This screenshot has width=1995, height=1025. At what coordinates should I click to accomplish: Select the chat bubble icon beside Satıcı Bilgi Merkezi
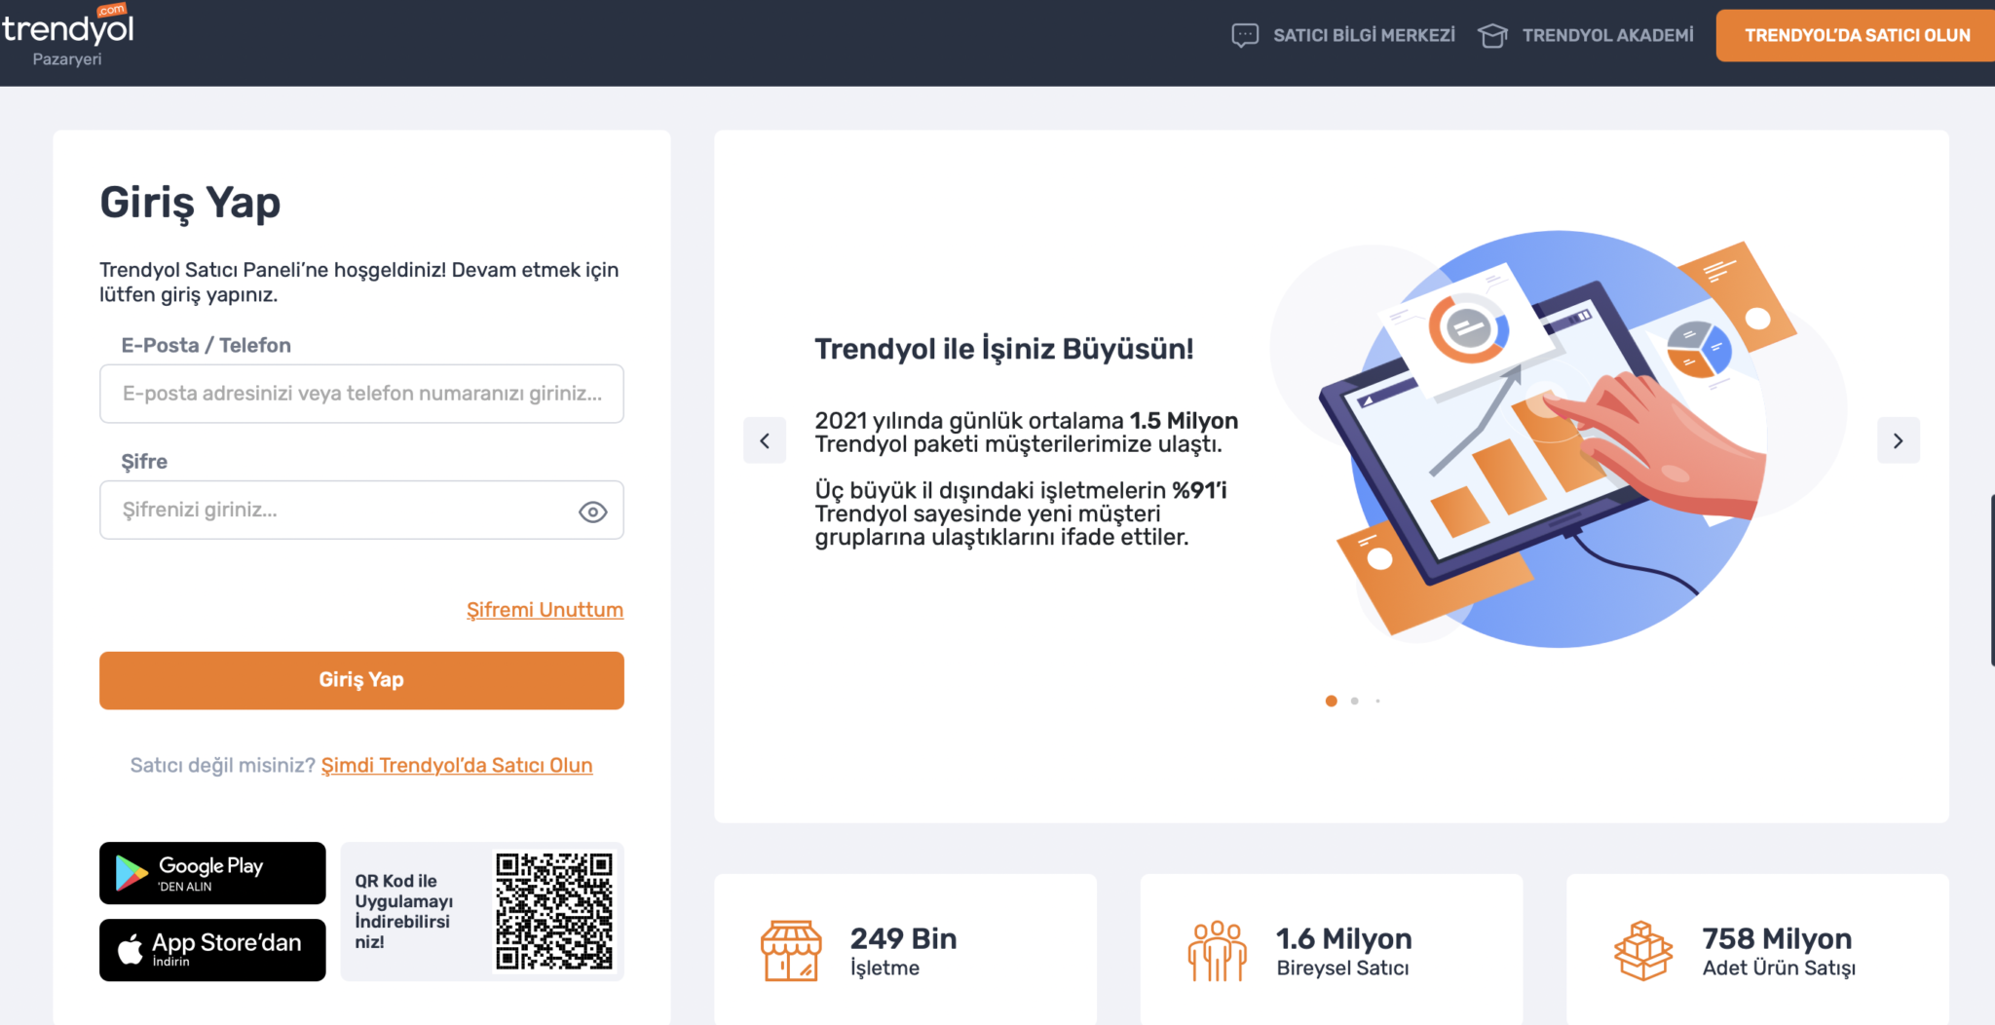1244,36
